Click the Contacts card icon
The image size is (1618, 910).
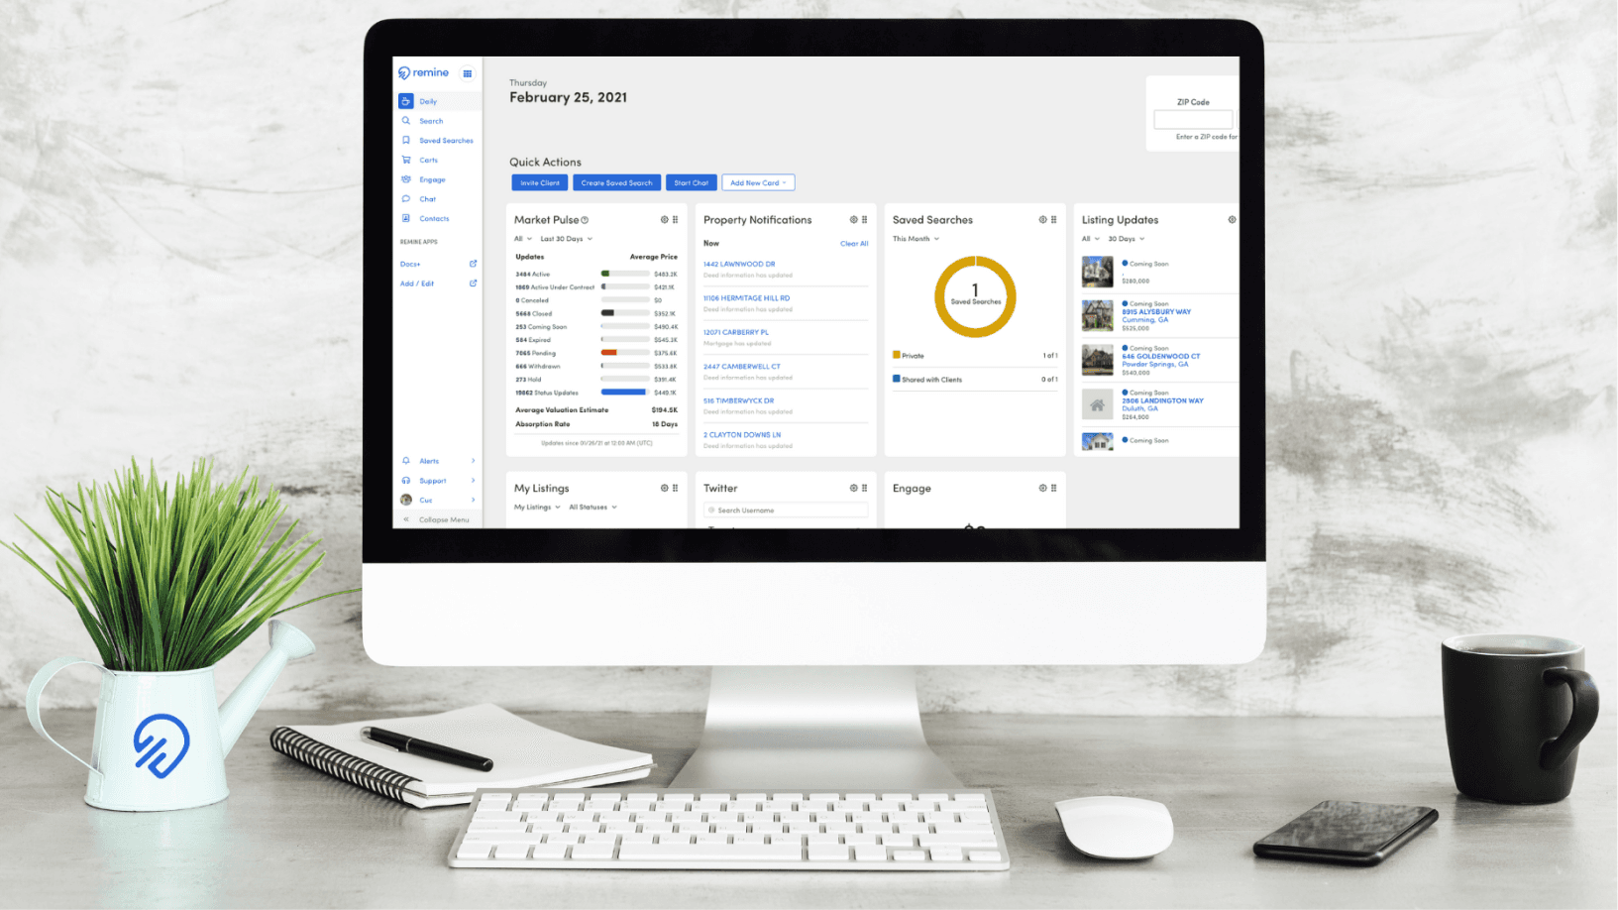click(x=406, y=218)
